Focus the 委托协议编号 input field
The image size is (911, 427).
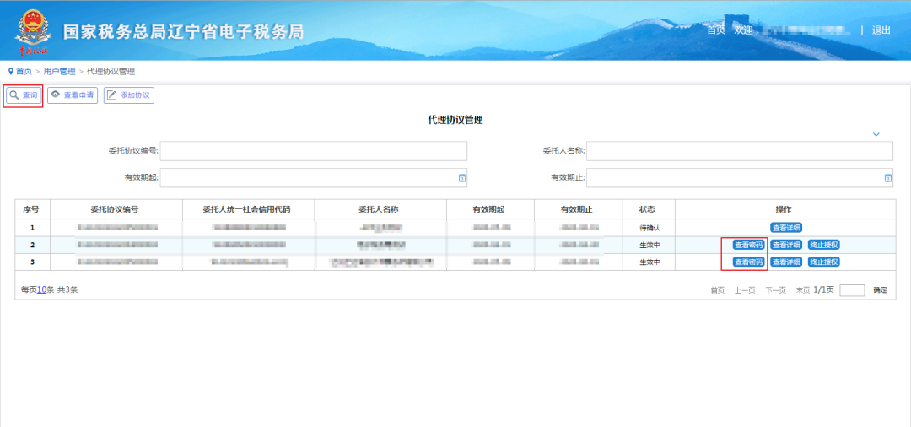click(x=314, y=151)
